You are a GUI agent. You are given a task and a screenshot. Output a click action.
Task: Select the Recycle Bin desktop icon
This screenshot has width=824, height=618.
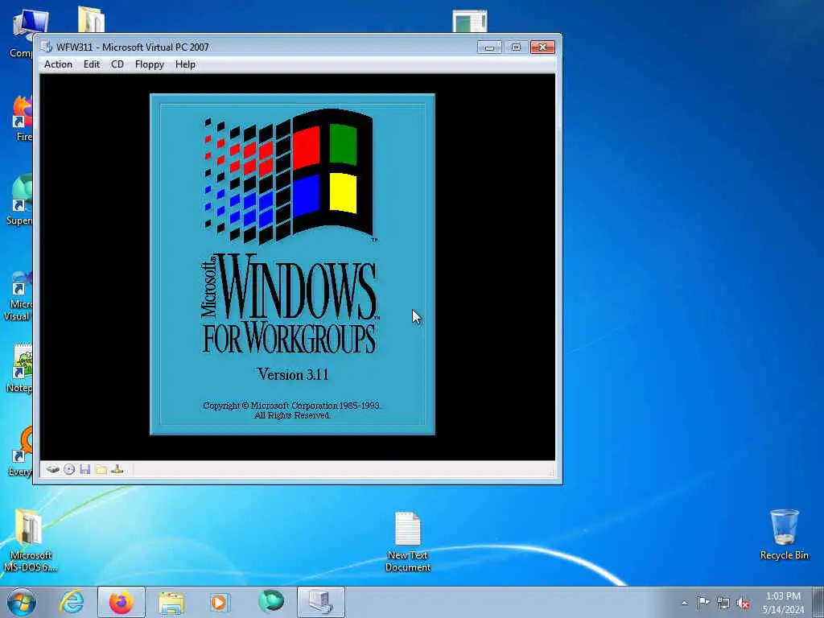coord(784,534)
